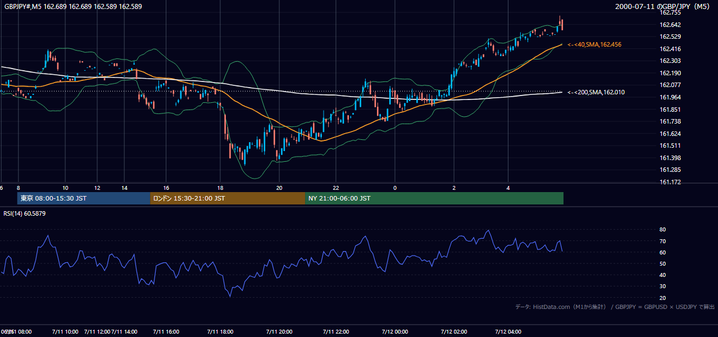This screenshot has height=337, width=718.
Task: Click the 7/11 10:00 bottom date label
Action: [x=66, y=331]
